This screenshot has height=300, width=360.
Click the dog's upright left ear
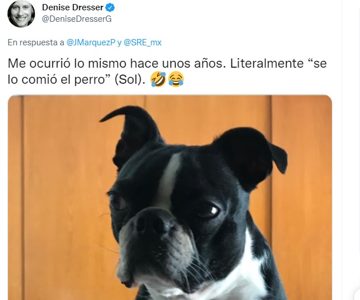pyautogui.click(x=132, y=135)
